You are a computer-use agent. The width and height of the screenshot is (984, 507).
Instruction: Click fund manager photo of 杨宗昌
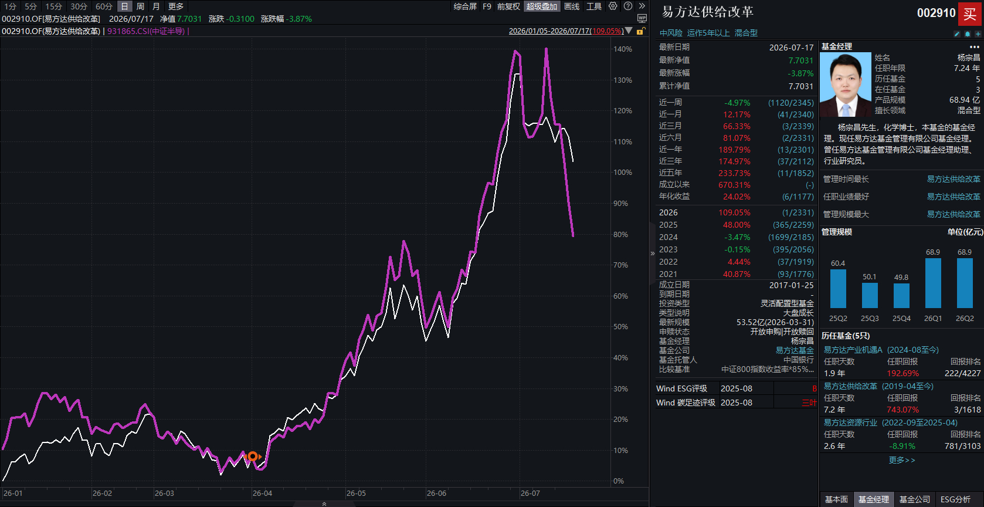[846, 84]
